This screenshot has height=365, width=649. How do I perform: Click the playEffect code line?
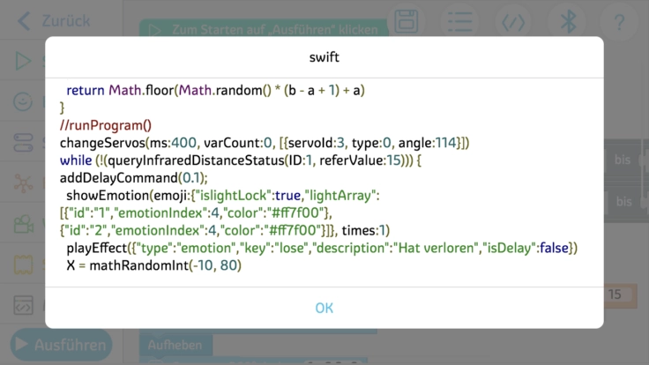(322, 248)
